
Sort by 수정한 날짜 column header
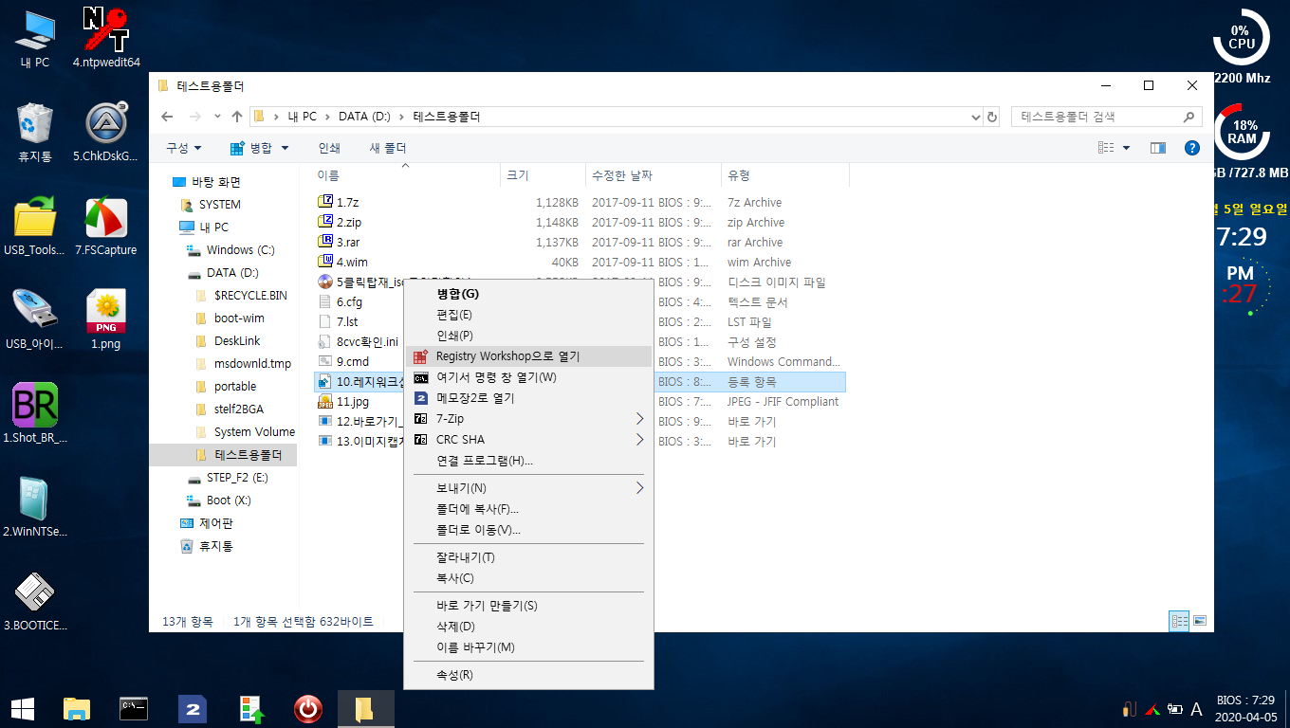click(653, 175)
